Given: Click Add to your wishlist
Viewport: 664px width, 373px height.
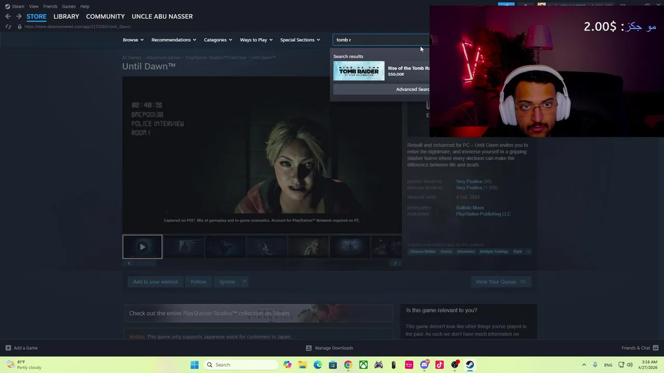Looking at the screenshot, I should tap(155, 282).
